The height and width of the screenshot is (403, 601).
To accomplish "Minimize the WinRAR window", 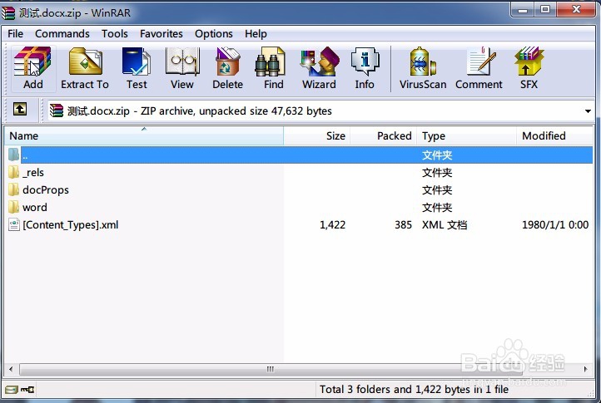I will pyautogui.click(x=522, y=10).
